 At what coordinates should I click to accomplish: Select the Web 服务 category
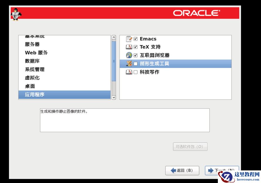click(64, 53)
